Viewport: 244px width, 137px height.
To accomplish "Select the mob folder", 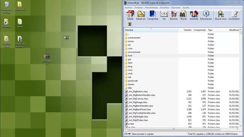I will point(182,73).
